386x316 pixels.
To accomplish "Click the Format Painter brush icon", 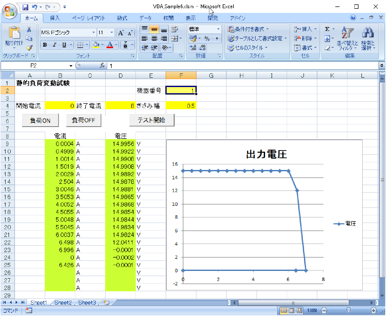I will tap(29, 48).
